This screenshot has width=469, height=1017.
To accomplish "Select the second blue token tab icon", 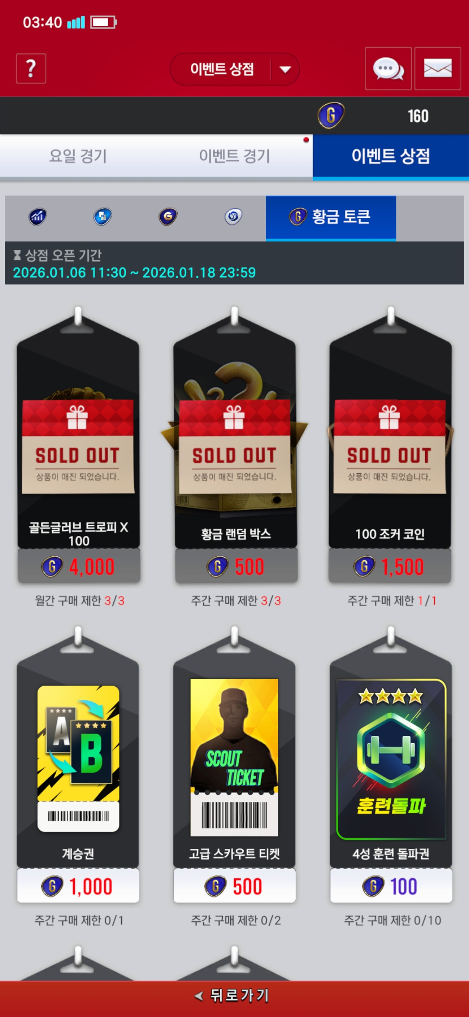I will click(103, 216).
